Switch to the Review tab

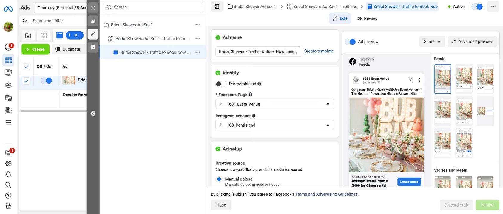(x=367, y=18)
